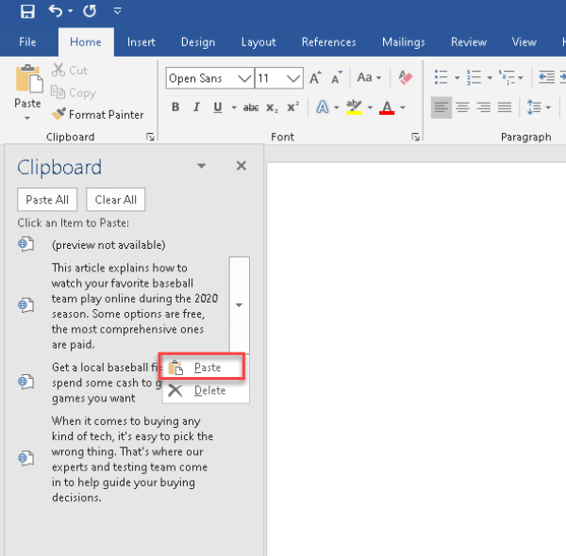This screenshot has height=556, width=566.
Task: Click the Clear All button
Action: pyautogui.click(x=115, y=200)
